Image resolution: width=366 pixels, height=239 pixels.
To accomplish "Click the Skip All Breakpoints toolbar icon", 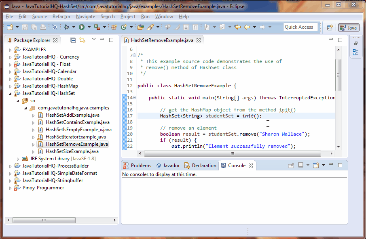I will click(54, 27).
